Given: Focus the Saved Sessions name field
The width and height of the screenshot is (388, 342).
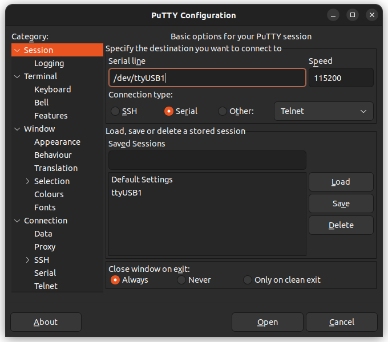Looking at the screenshot, I should (207, 160).
